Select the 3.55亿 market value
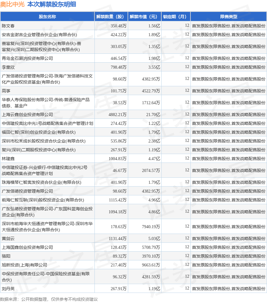The width and height of the screenshot is (267, 302). coord(154,67)
